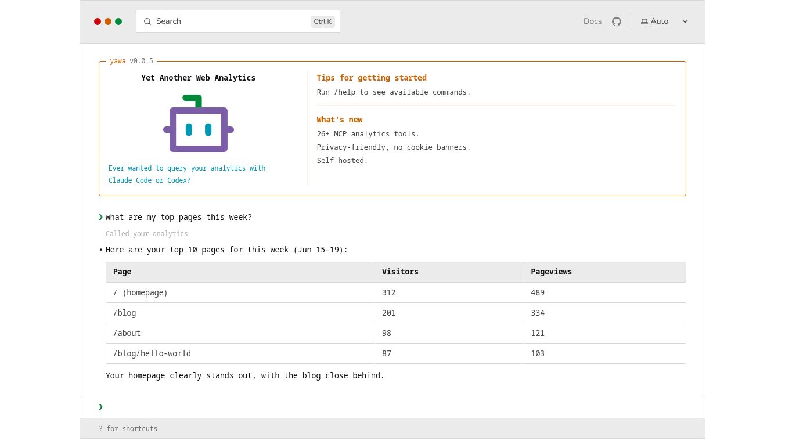Click the 'Called your-analytics' tool note
This screenshot has height=441, width=785.
click(147, 234)
